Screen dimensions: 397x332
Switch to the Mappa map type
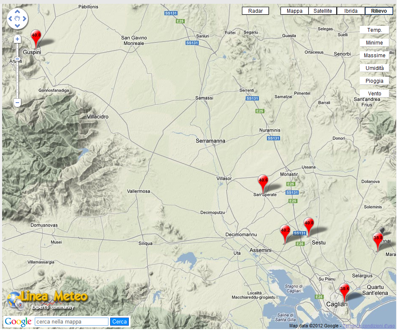(x=294, y=11)
